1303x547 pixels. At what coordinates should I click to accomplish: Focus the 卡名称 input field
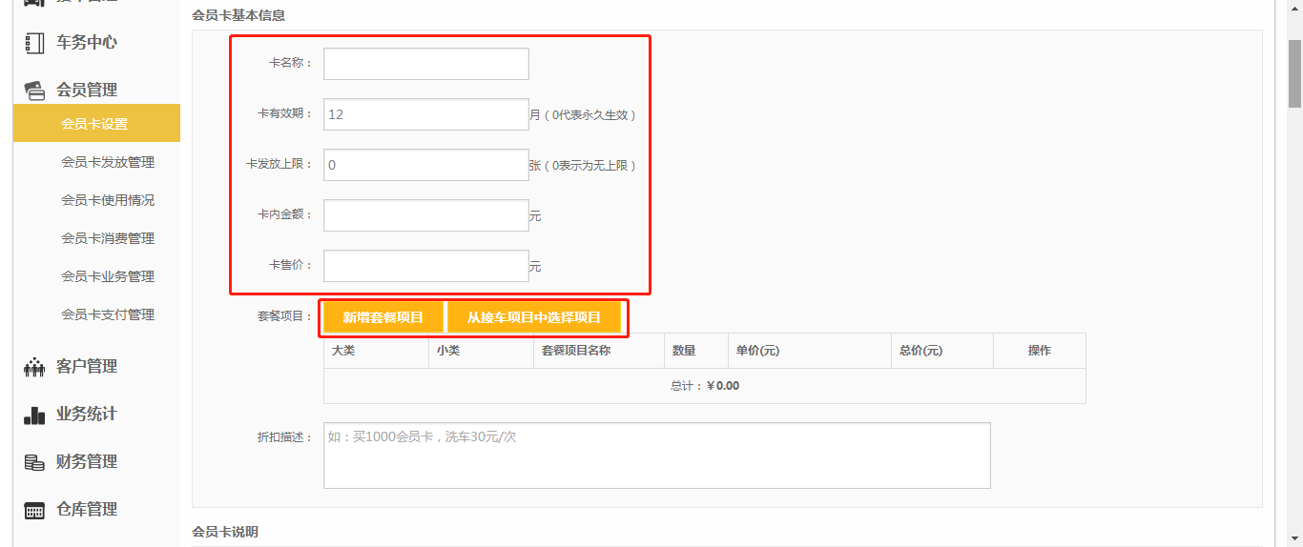click(425, 64)
